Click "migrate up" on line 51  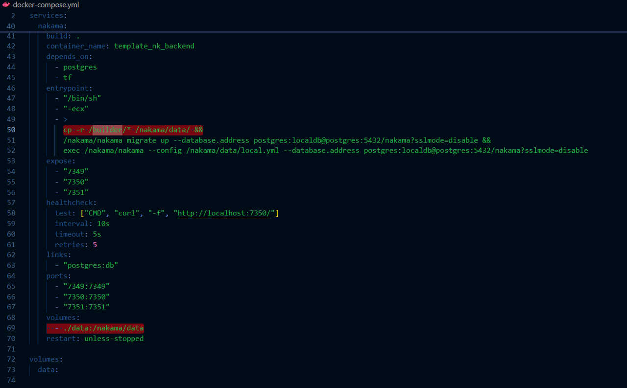pos(147,140)
